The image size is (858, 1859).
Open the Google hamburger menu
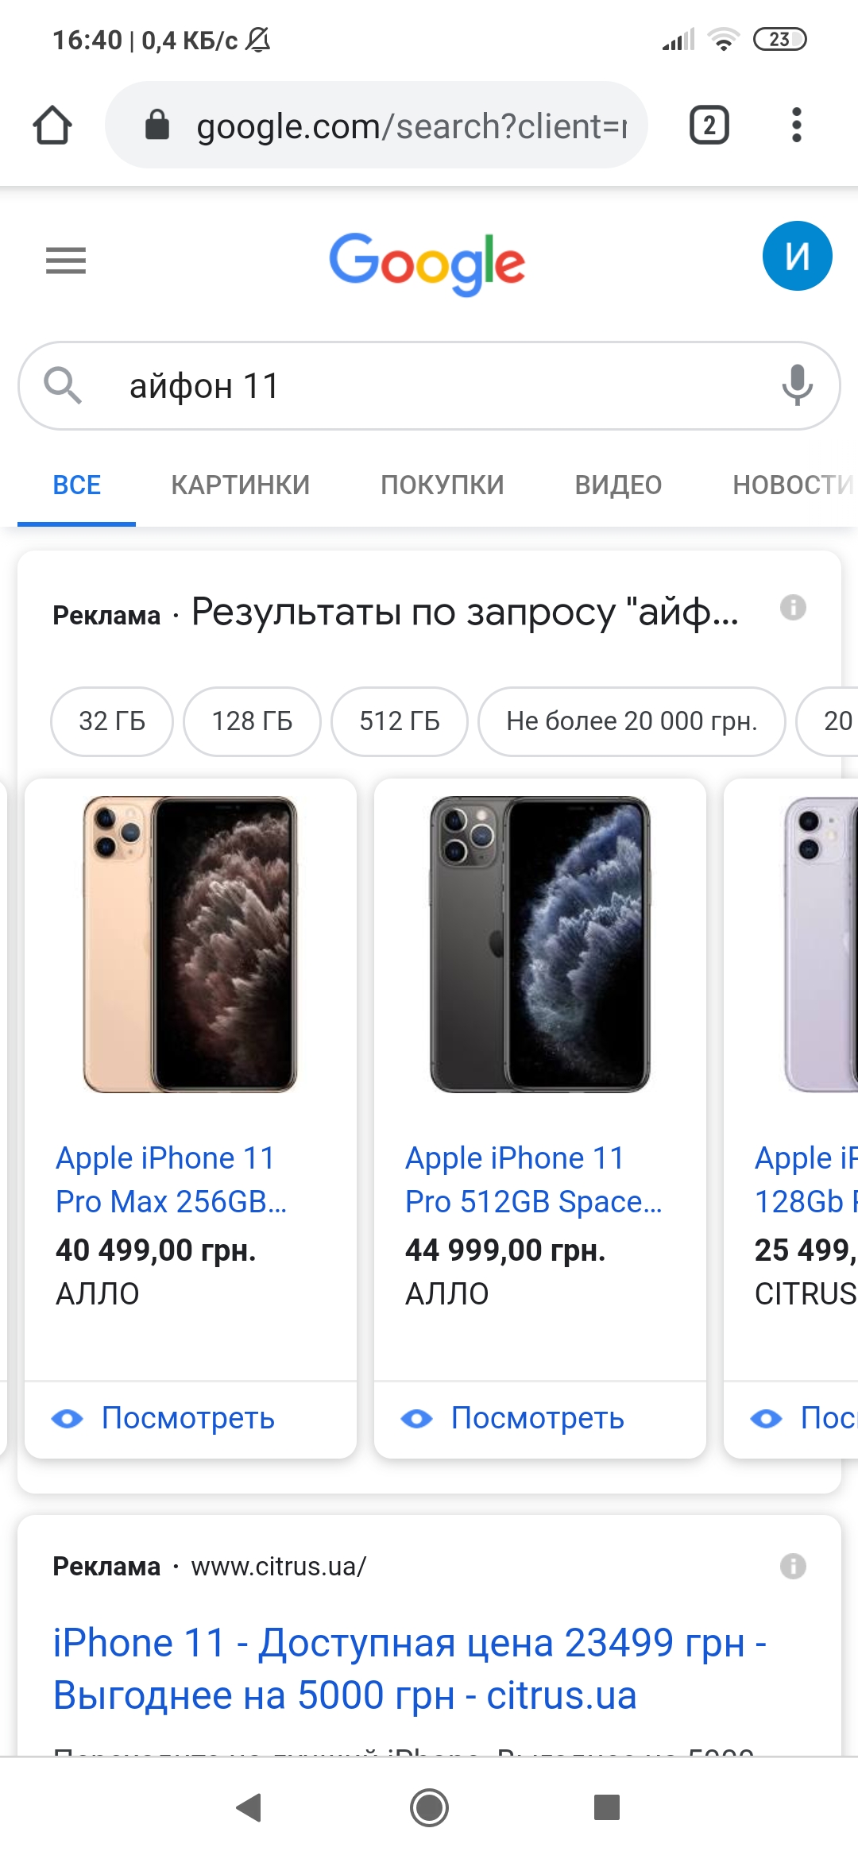(66, 261)
